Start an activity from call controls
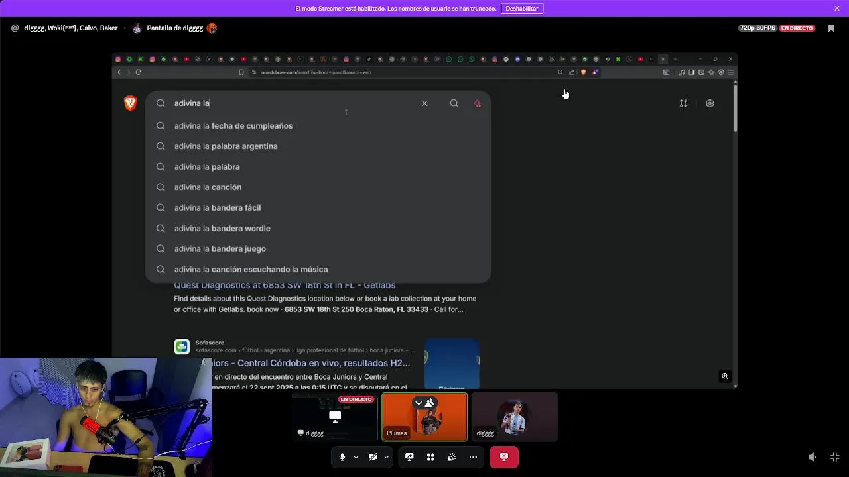Screen dimensions: 849x477 pos(430,457)
